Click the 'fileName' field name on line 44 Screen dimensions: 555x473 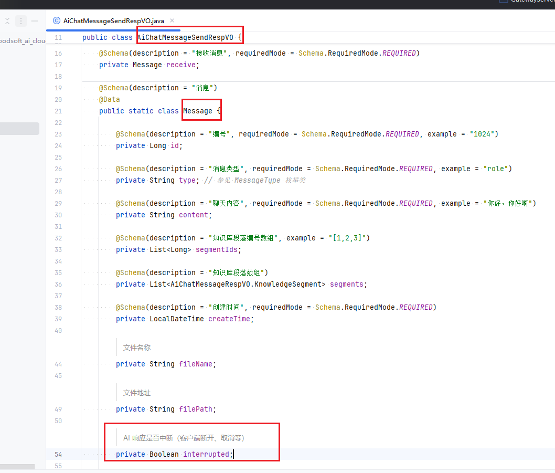[x=195, y=364]
